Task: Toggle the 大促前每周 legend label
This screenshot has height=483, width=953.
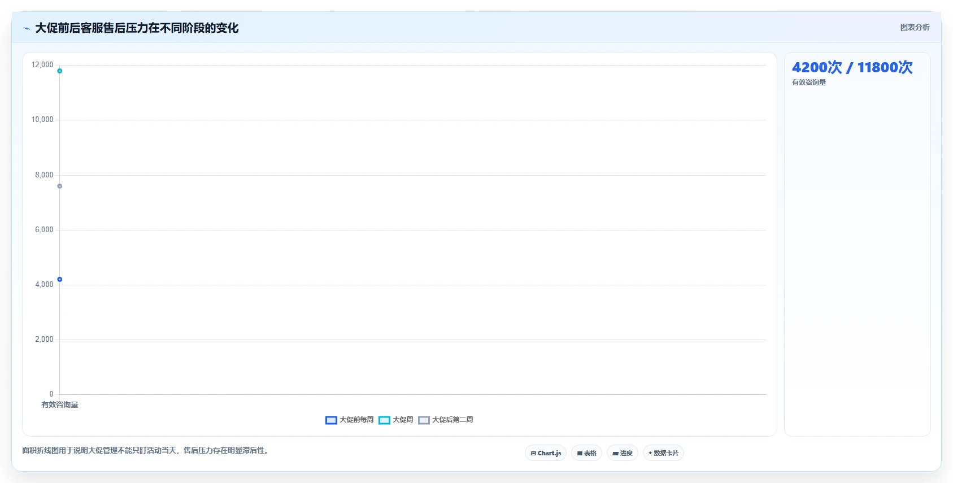Action: 356,420
